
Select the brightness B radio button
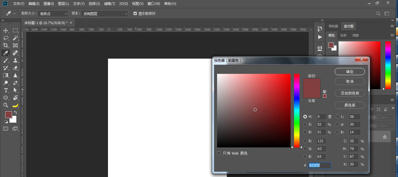click(x=305, y=132)
